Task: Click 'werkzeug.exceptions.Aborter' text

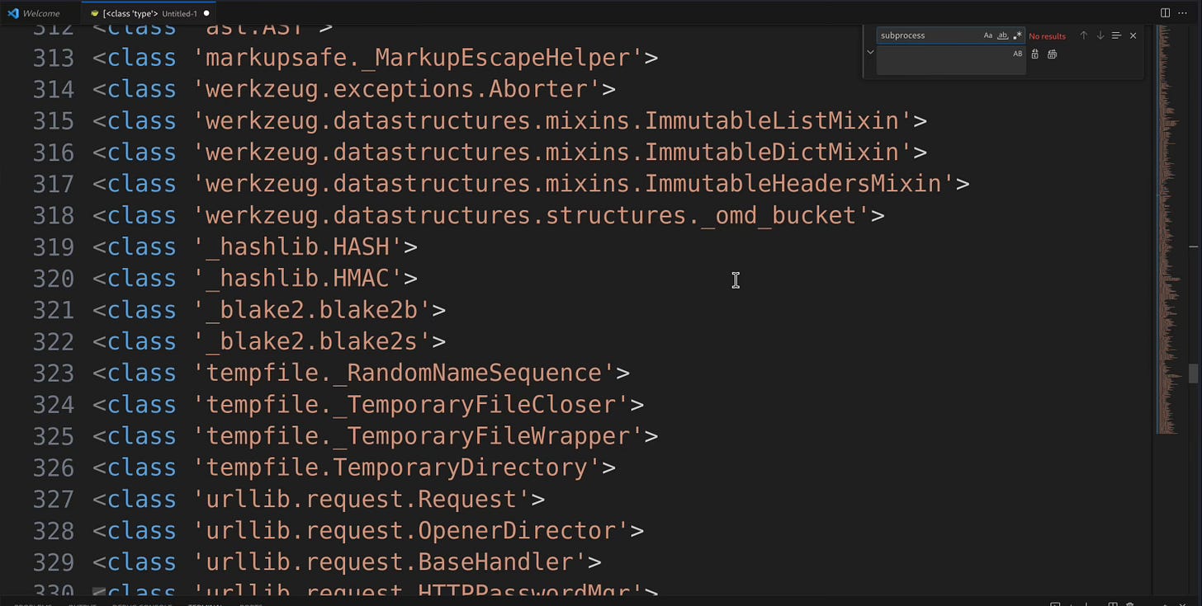Action: (397, 89)
